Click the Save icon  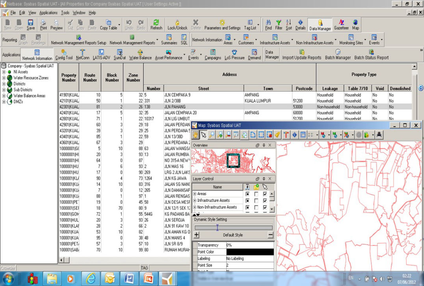coord(31,24)
